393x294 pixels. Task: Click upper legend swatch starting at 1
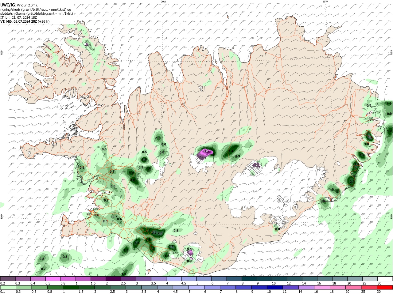83,279
